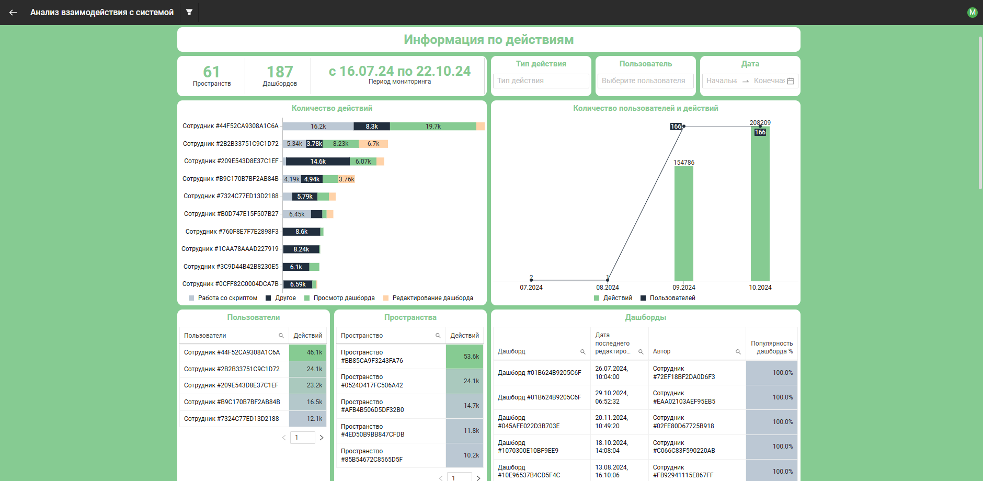The image size is (983, 481).
Task: Click the 14.6k dark bar segment
Action: point(318,162)
